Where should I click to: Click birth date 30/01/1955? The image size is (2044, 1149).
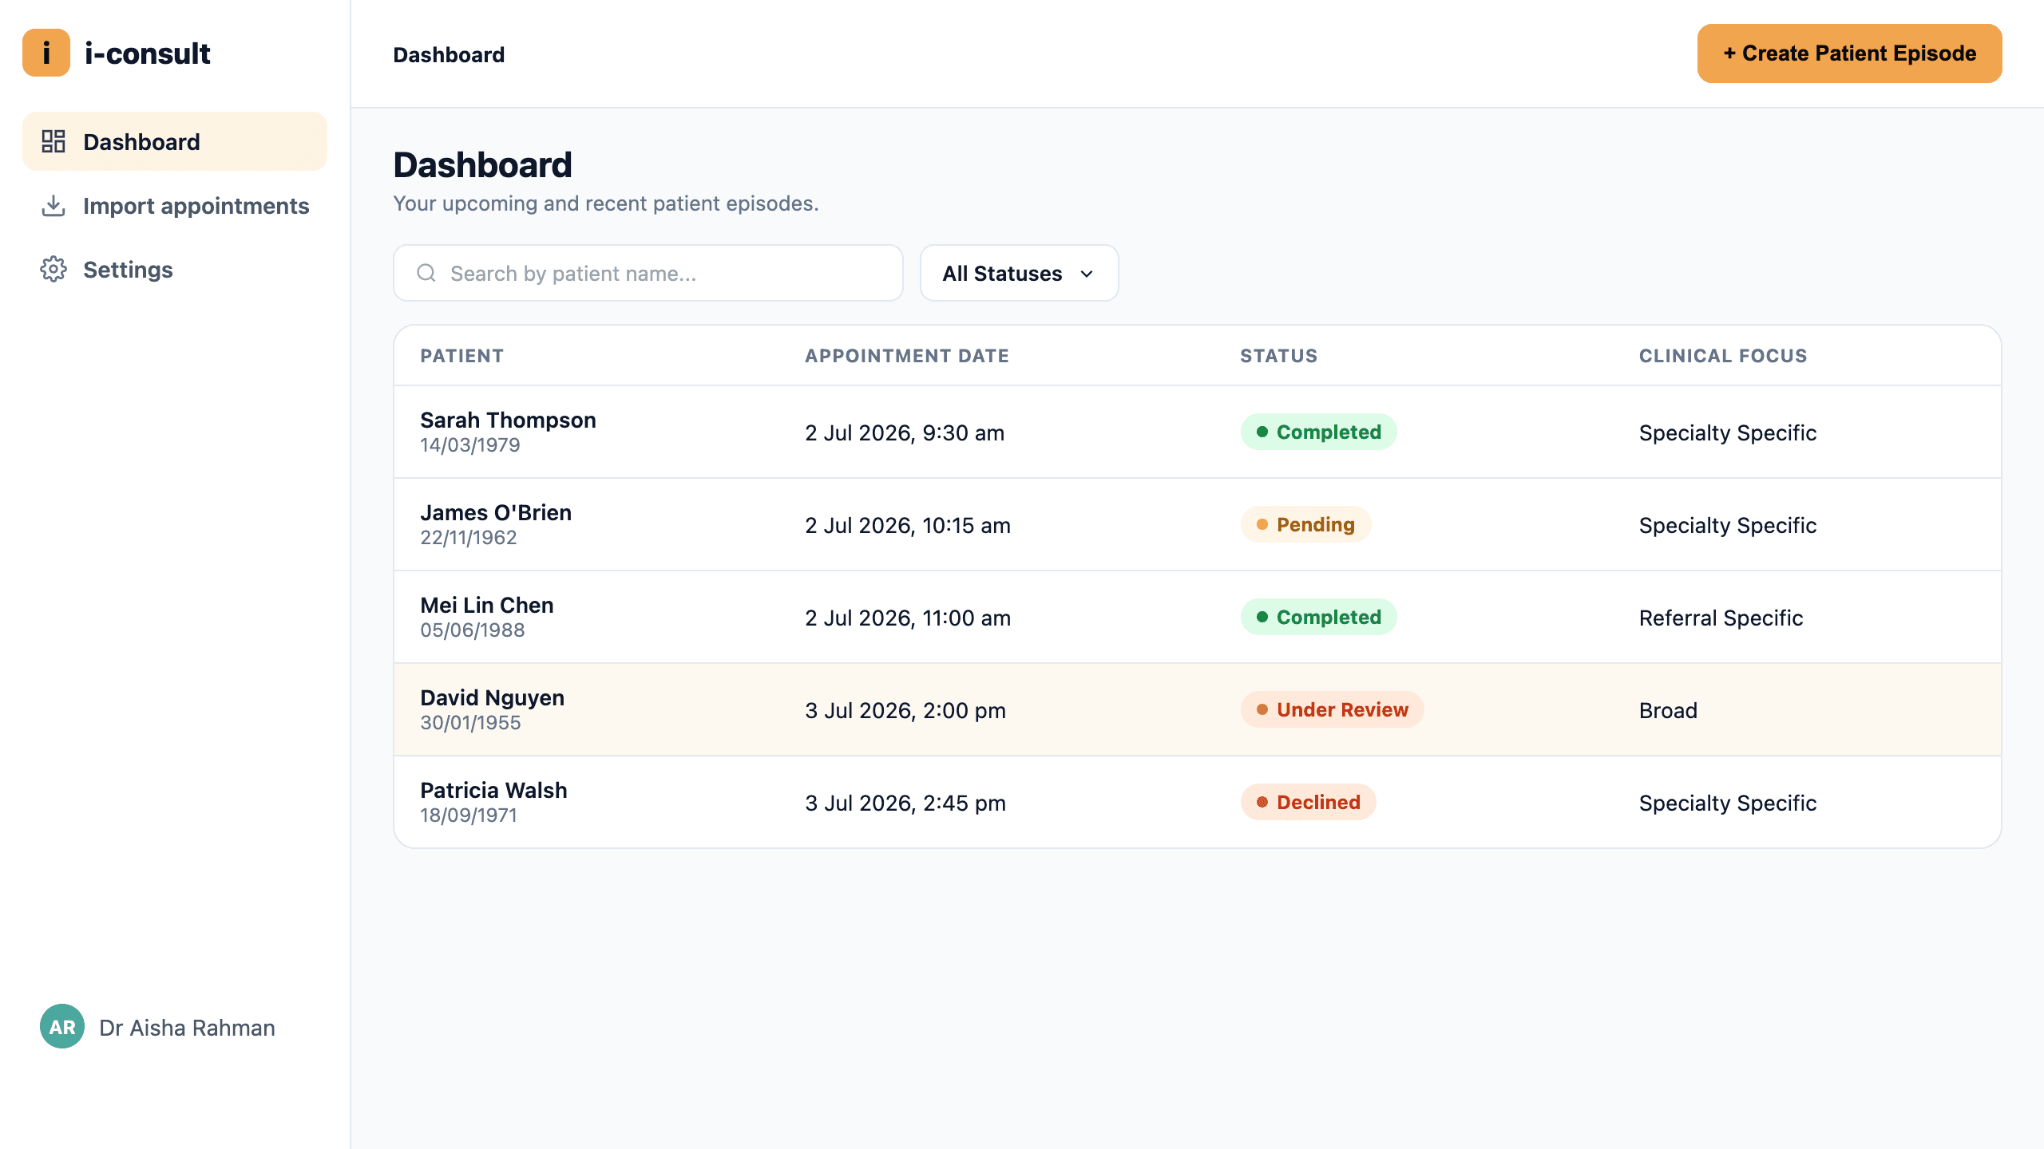click(x=470, y=723)
